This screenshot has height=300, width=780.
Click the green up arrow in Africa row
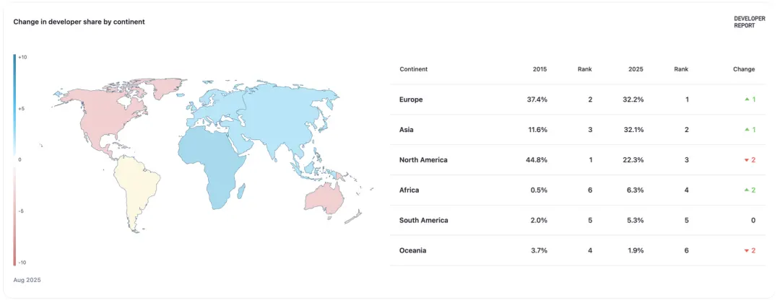coord(747,190)
